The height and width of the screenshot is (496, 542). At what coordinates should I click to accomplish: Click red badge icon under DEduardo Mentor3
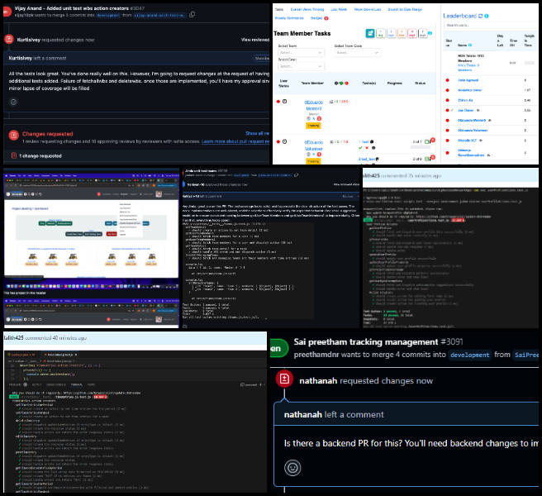pos(319,119)
